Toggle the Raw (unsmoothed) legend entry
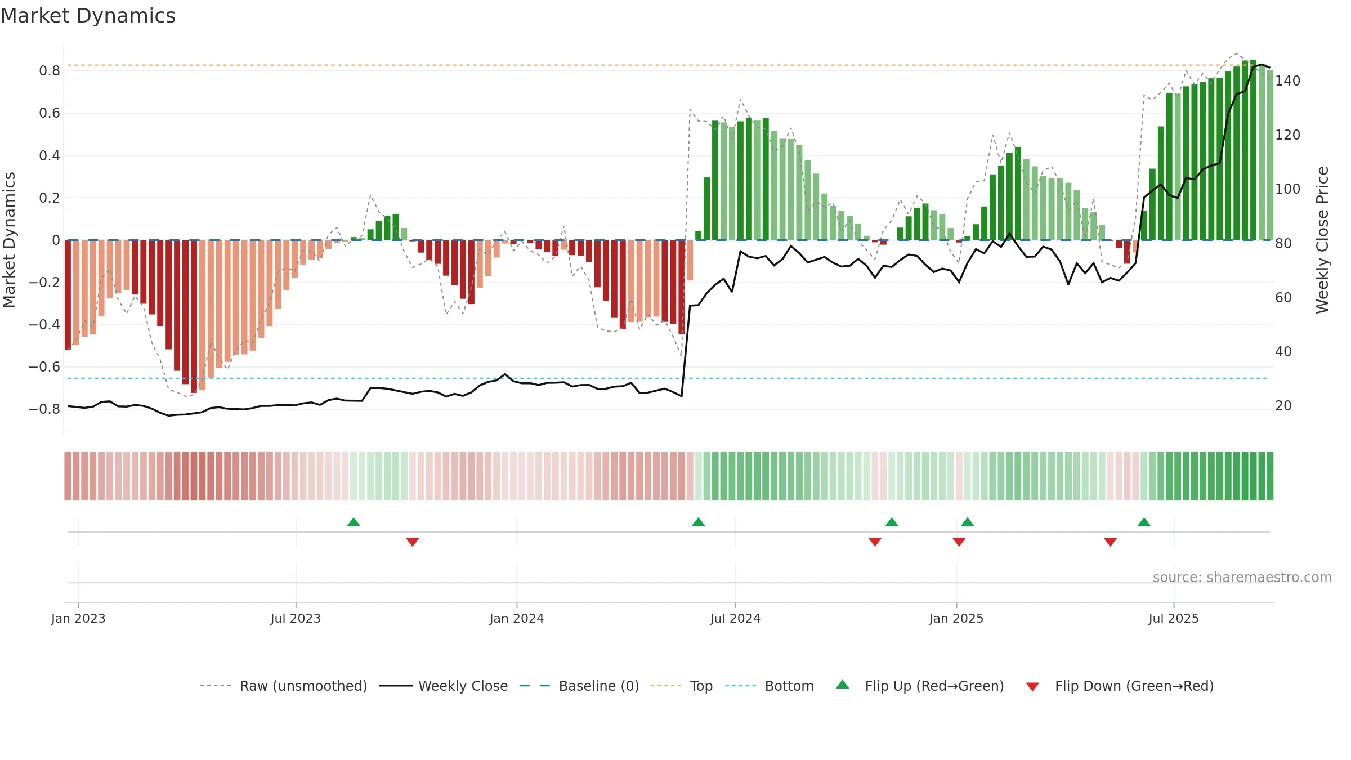1351x760 pixels. (x=284, y=686)
